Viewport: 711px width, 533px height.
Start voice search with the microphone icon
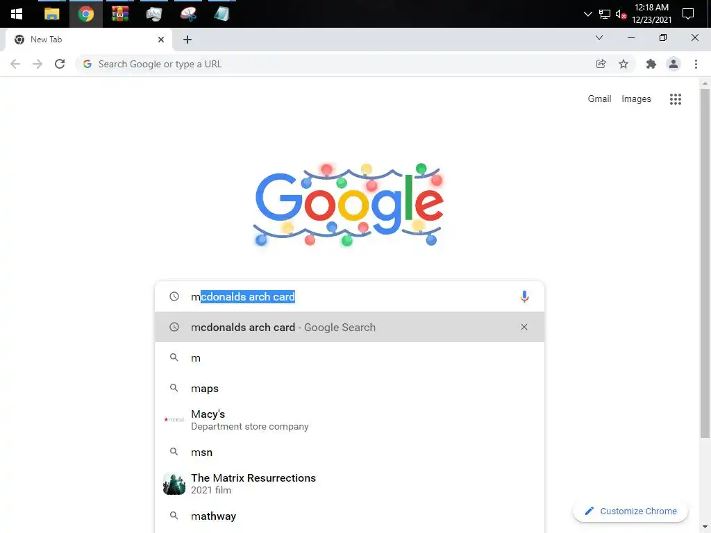(x=524, y=296)
